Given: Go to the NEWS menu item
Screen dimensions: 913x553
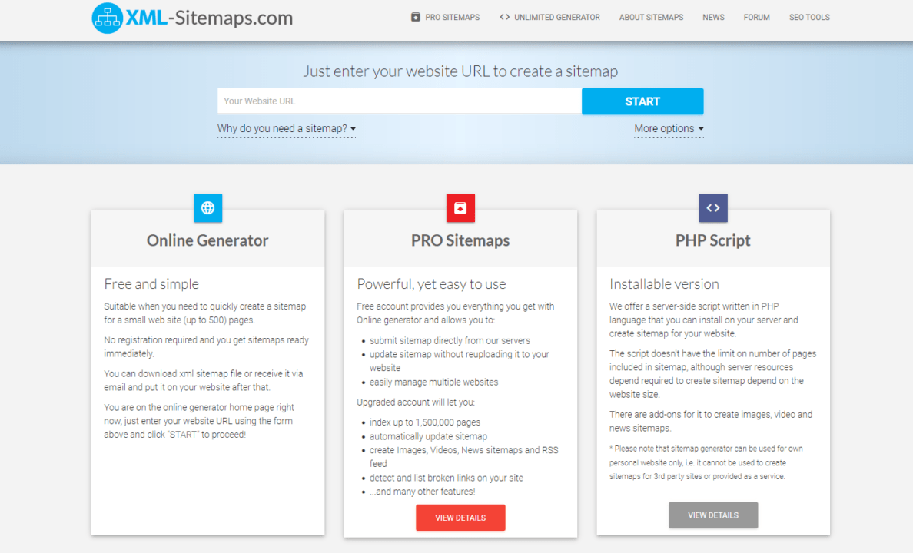Looking at the screenshot, I should pyautogui.click(x=713, y=17).
